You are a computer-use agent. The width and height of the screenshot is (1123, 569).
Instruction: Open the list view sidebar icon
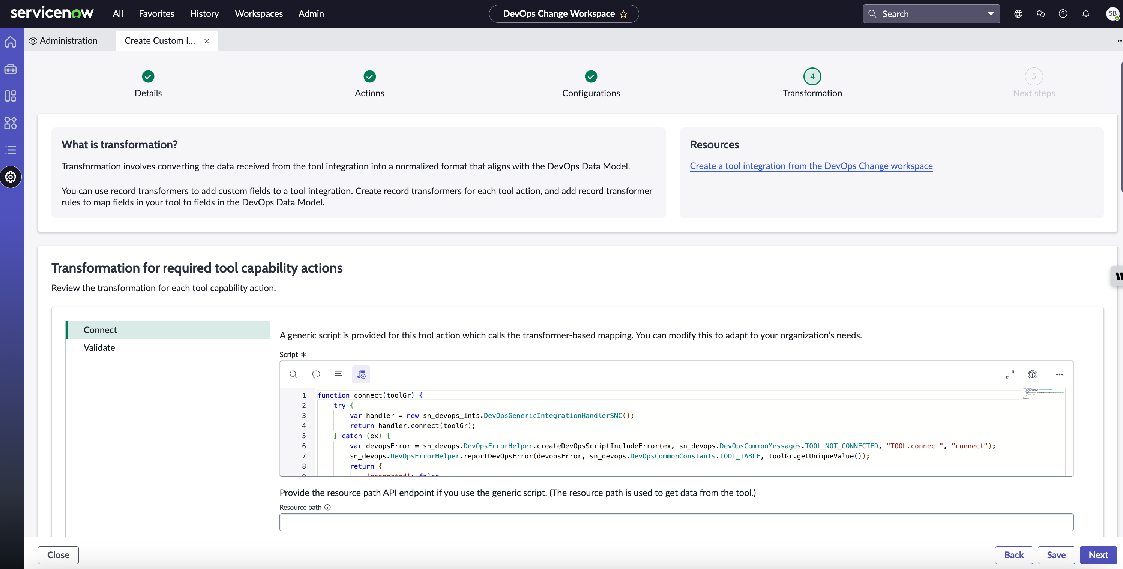[x=11, y=150]
